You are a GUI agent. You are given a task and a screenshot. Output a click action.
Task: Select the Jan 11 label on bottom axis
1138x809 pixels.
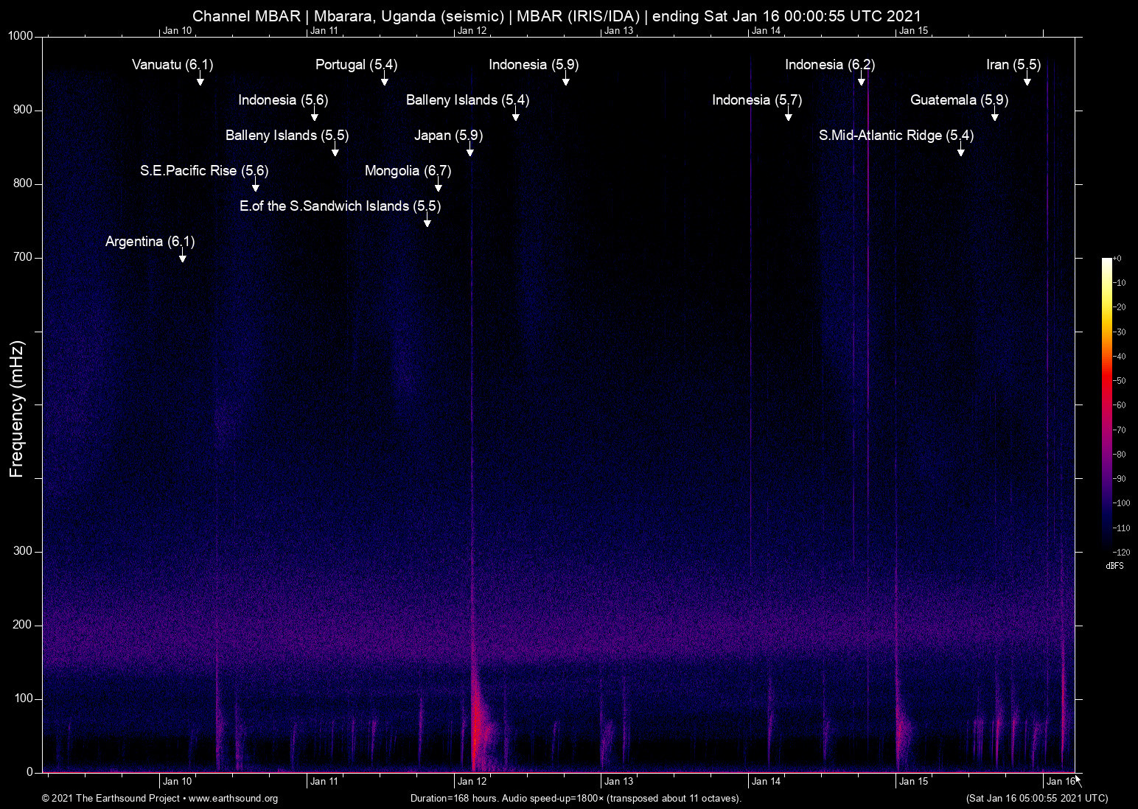(x=324, y=782)
